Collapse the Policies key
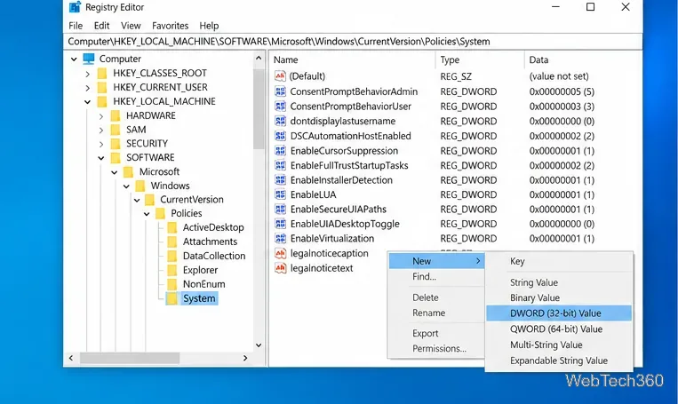 point(147,214)
